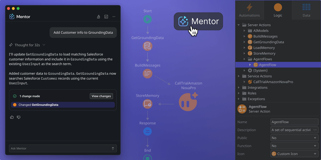Click the Mentor logo in the chat header

pyautogui.click(x=12, y=17)
